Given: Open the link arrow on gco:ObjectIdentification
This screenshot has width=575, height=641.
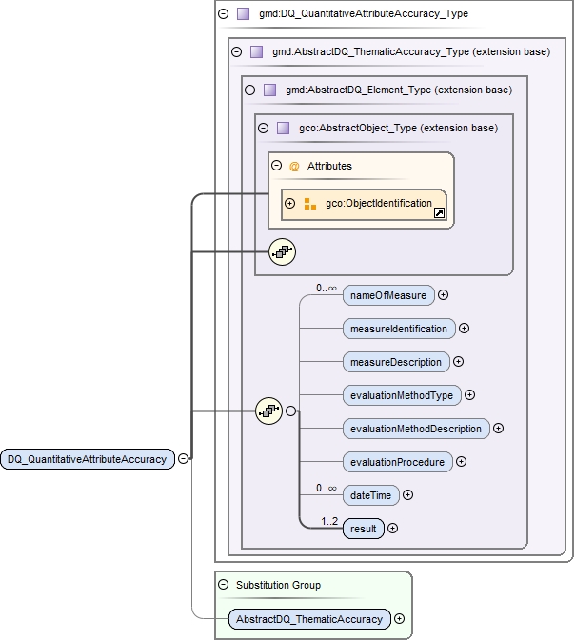Looking at the screenshot, I should click(439, 214).
